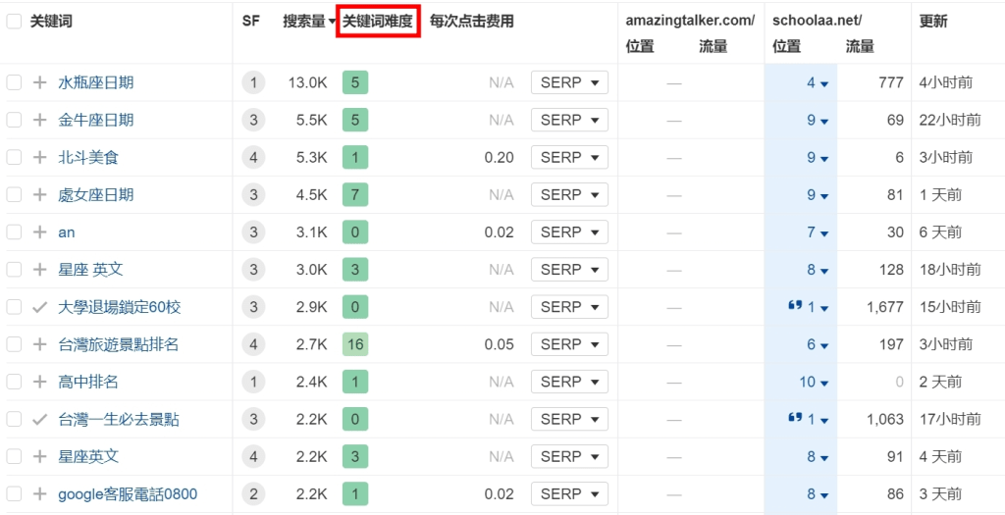Click the plus icon beside 高中排名

pos(39,383)
